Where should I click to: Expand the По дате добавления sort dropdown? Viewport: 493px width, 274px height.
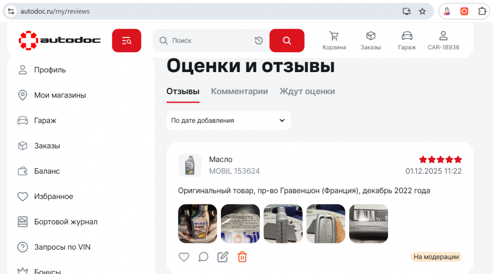coord(229,120)
